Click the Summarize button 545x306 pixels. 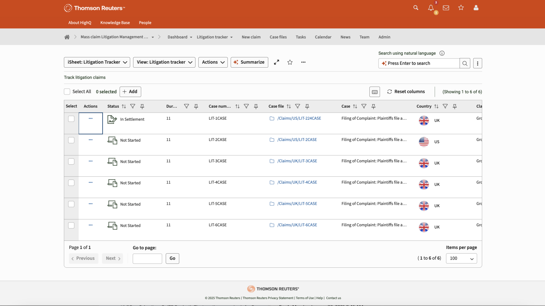(249, 62)
